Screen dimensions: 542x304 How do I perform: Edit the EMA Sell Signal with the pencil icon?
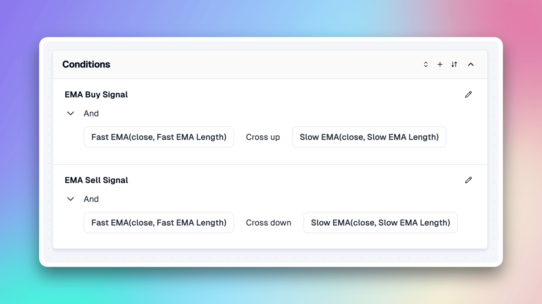tap(469, 180)
